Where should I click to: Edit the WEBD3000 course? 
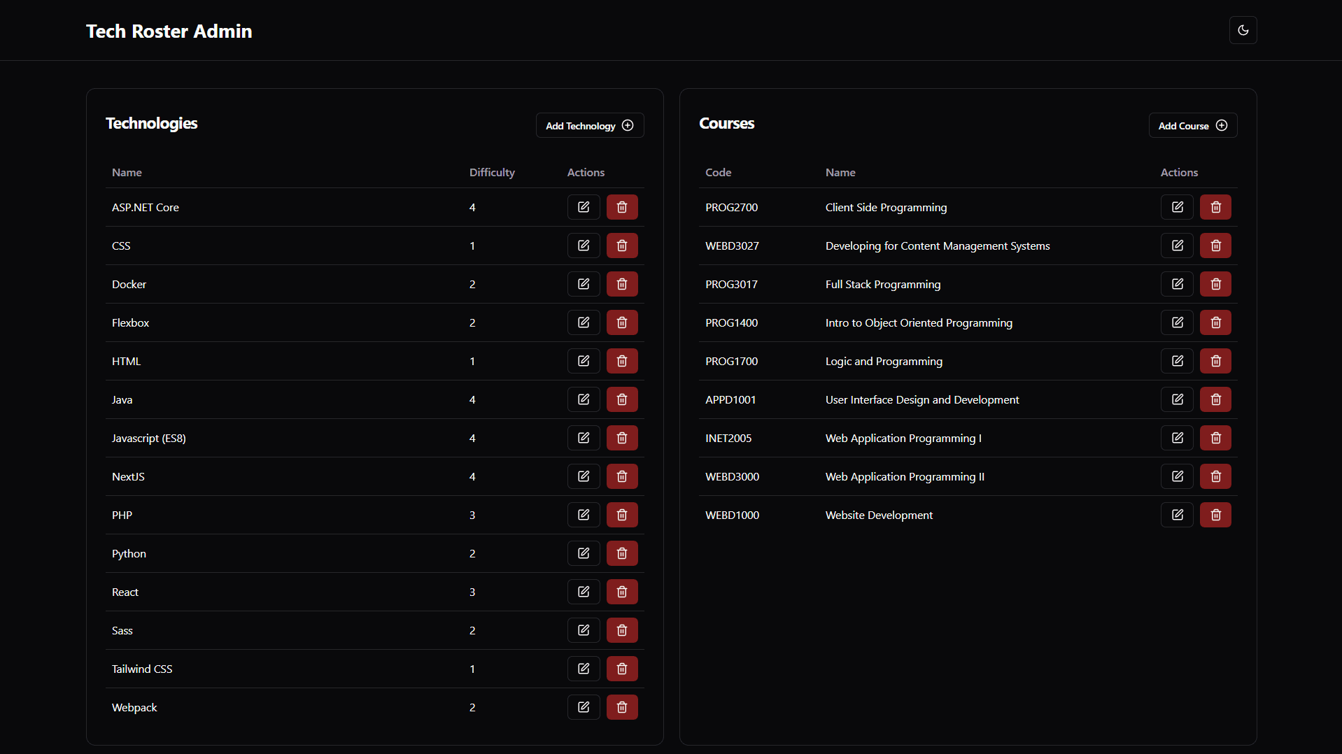pos(1177,476)
